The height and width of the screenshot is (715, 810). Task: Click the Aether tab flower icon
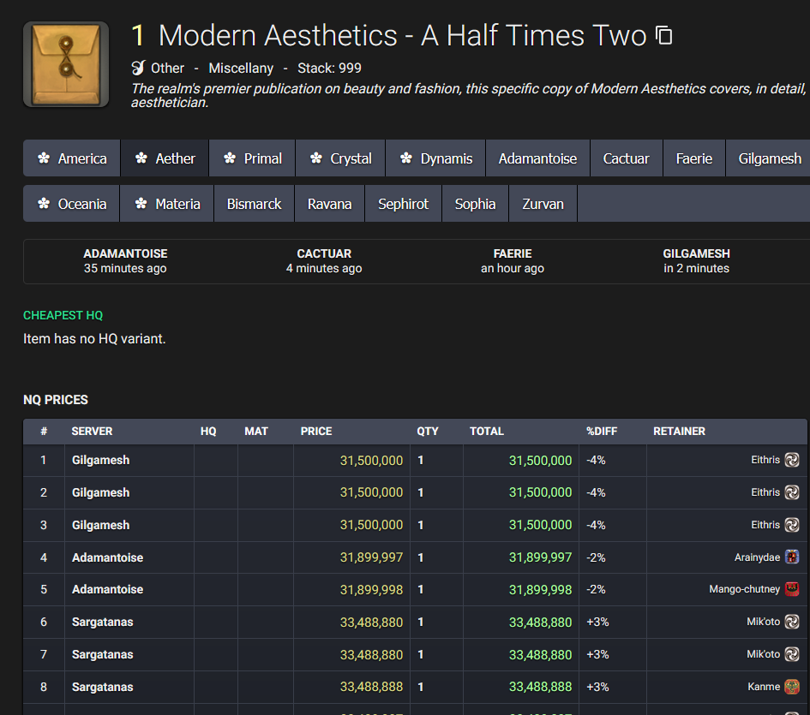point(141,158)
